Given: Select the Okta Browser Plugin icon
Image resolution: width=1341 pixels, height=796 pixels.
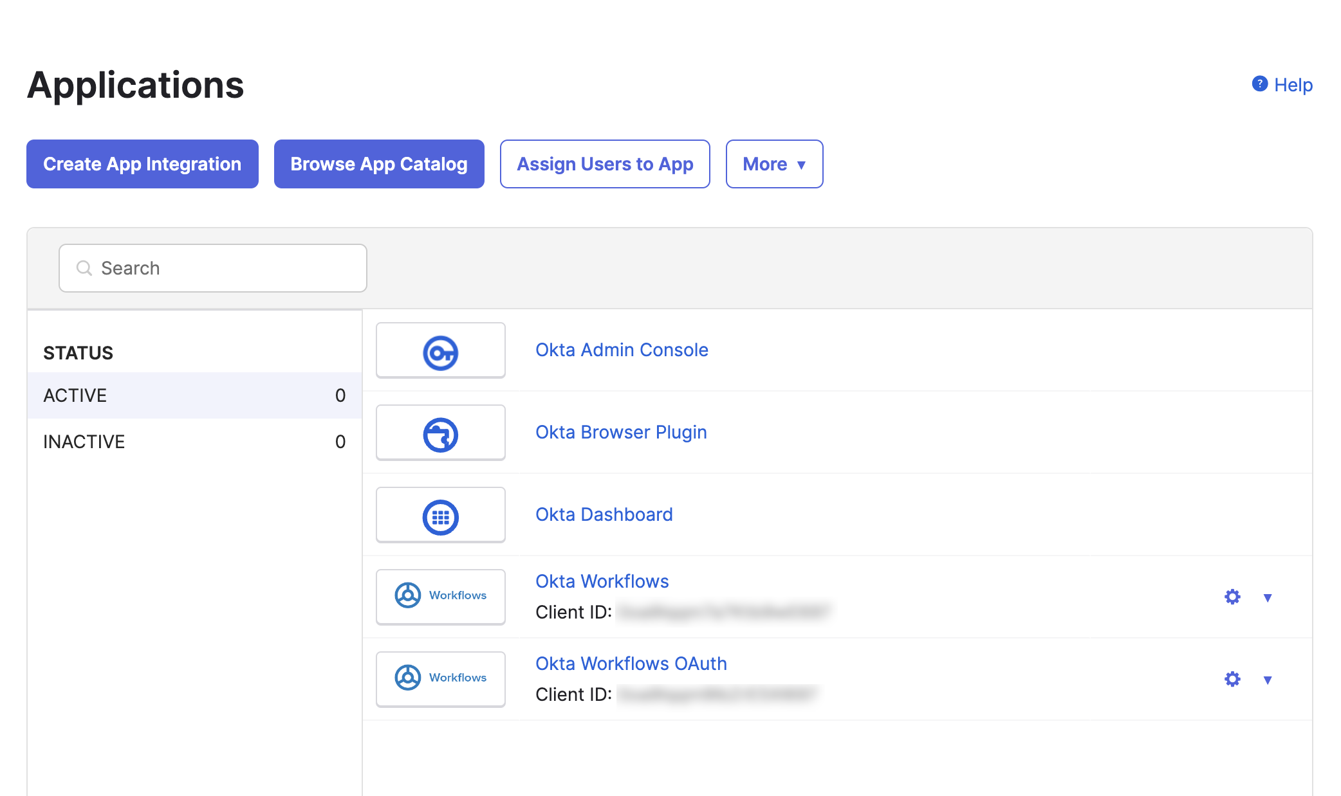Looking at the screenshot, I should click(440, 432).
